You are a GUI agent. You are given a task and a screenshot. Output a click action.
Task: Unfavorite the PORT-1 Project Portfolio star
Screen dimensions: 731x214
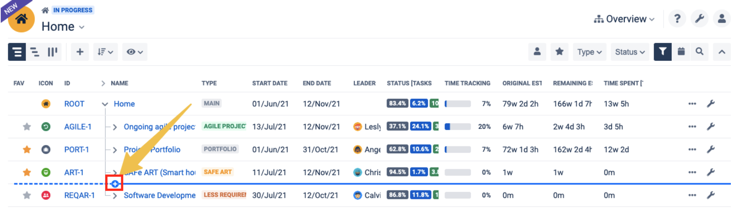click(x=26, y=149)
